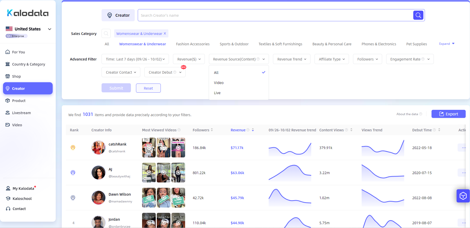Screen dimensions: 470x228
Task: Click catshRank's row actions ellipsis
Action: point(463,148)
